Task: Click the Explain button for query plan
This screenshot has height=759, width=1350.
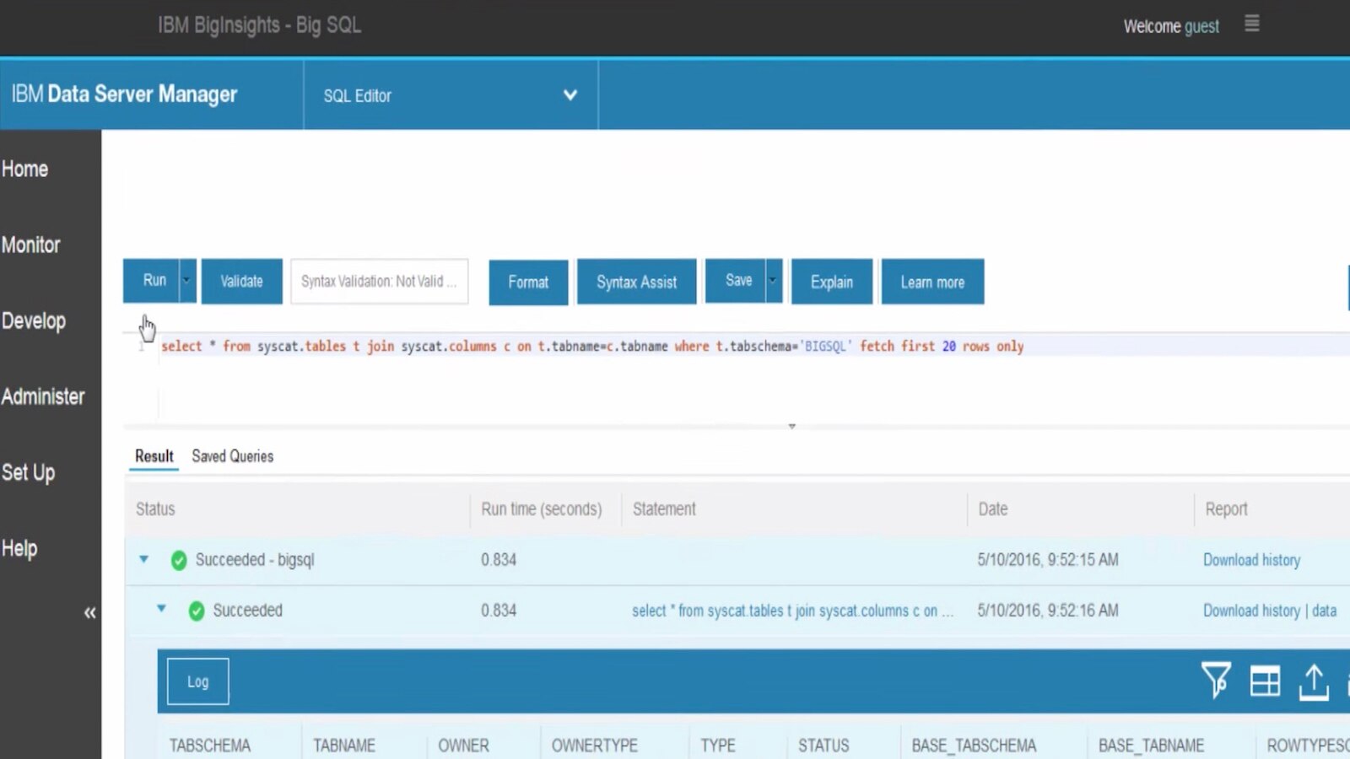Action: click(831, 282)
